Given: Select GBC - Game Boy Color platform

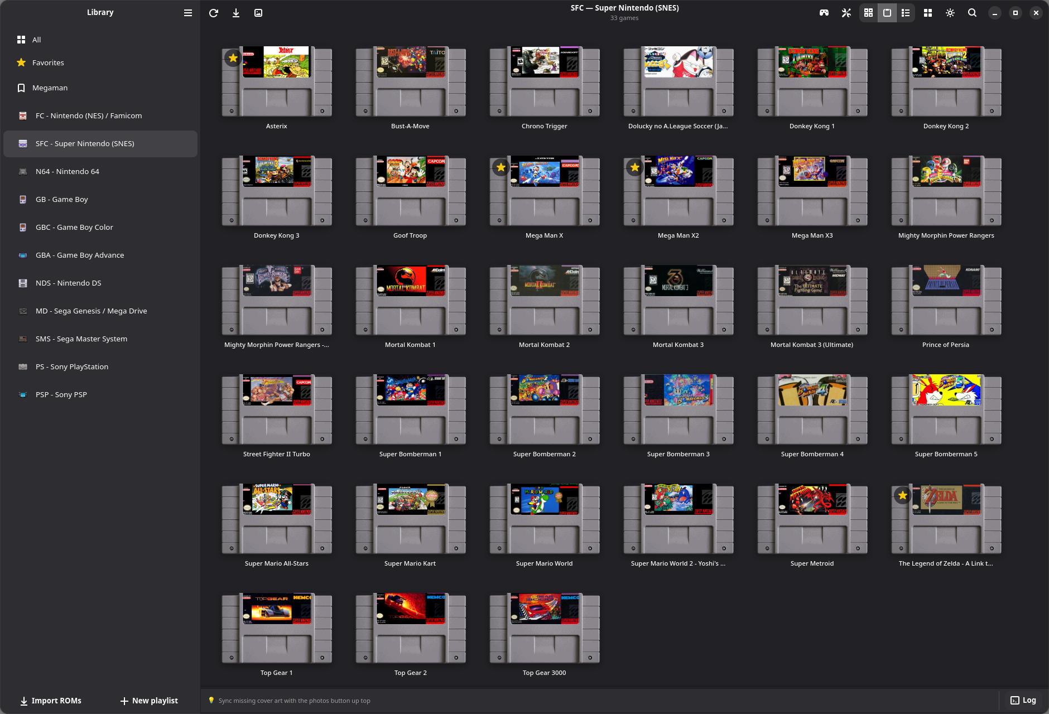Looking at the screenshot, I should tap(100, 227).
